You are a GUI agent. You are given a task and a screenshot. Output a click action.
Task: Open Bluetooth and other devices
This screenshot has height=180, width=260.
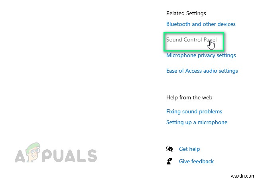point(201,24)
